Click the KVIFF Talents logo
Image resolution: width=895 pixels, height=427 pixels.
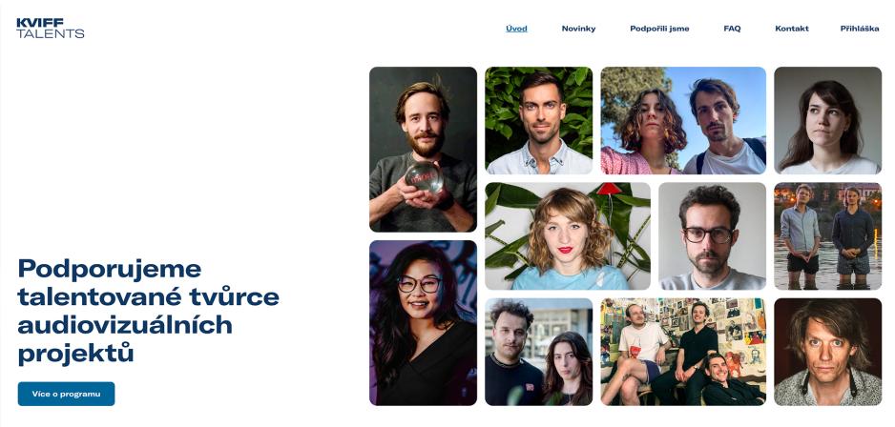pyautogui.click(x=51, y=28)
